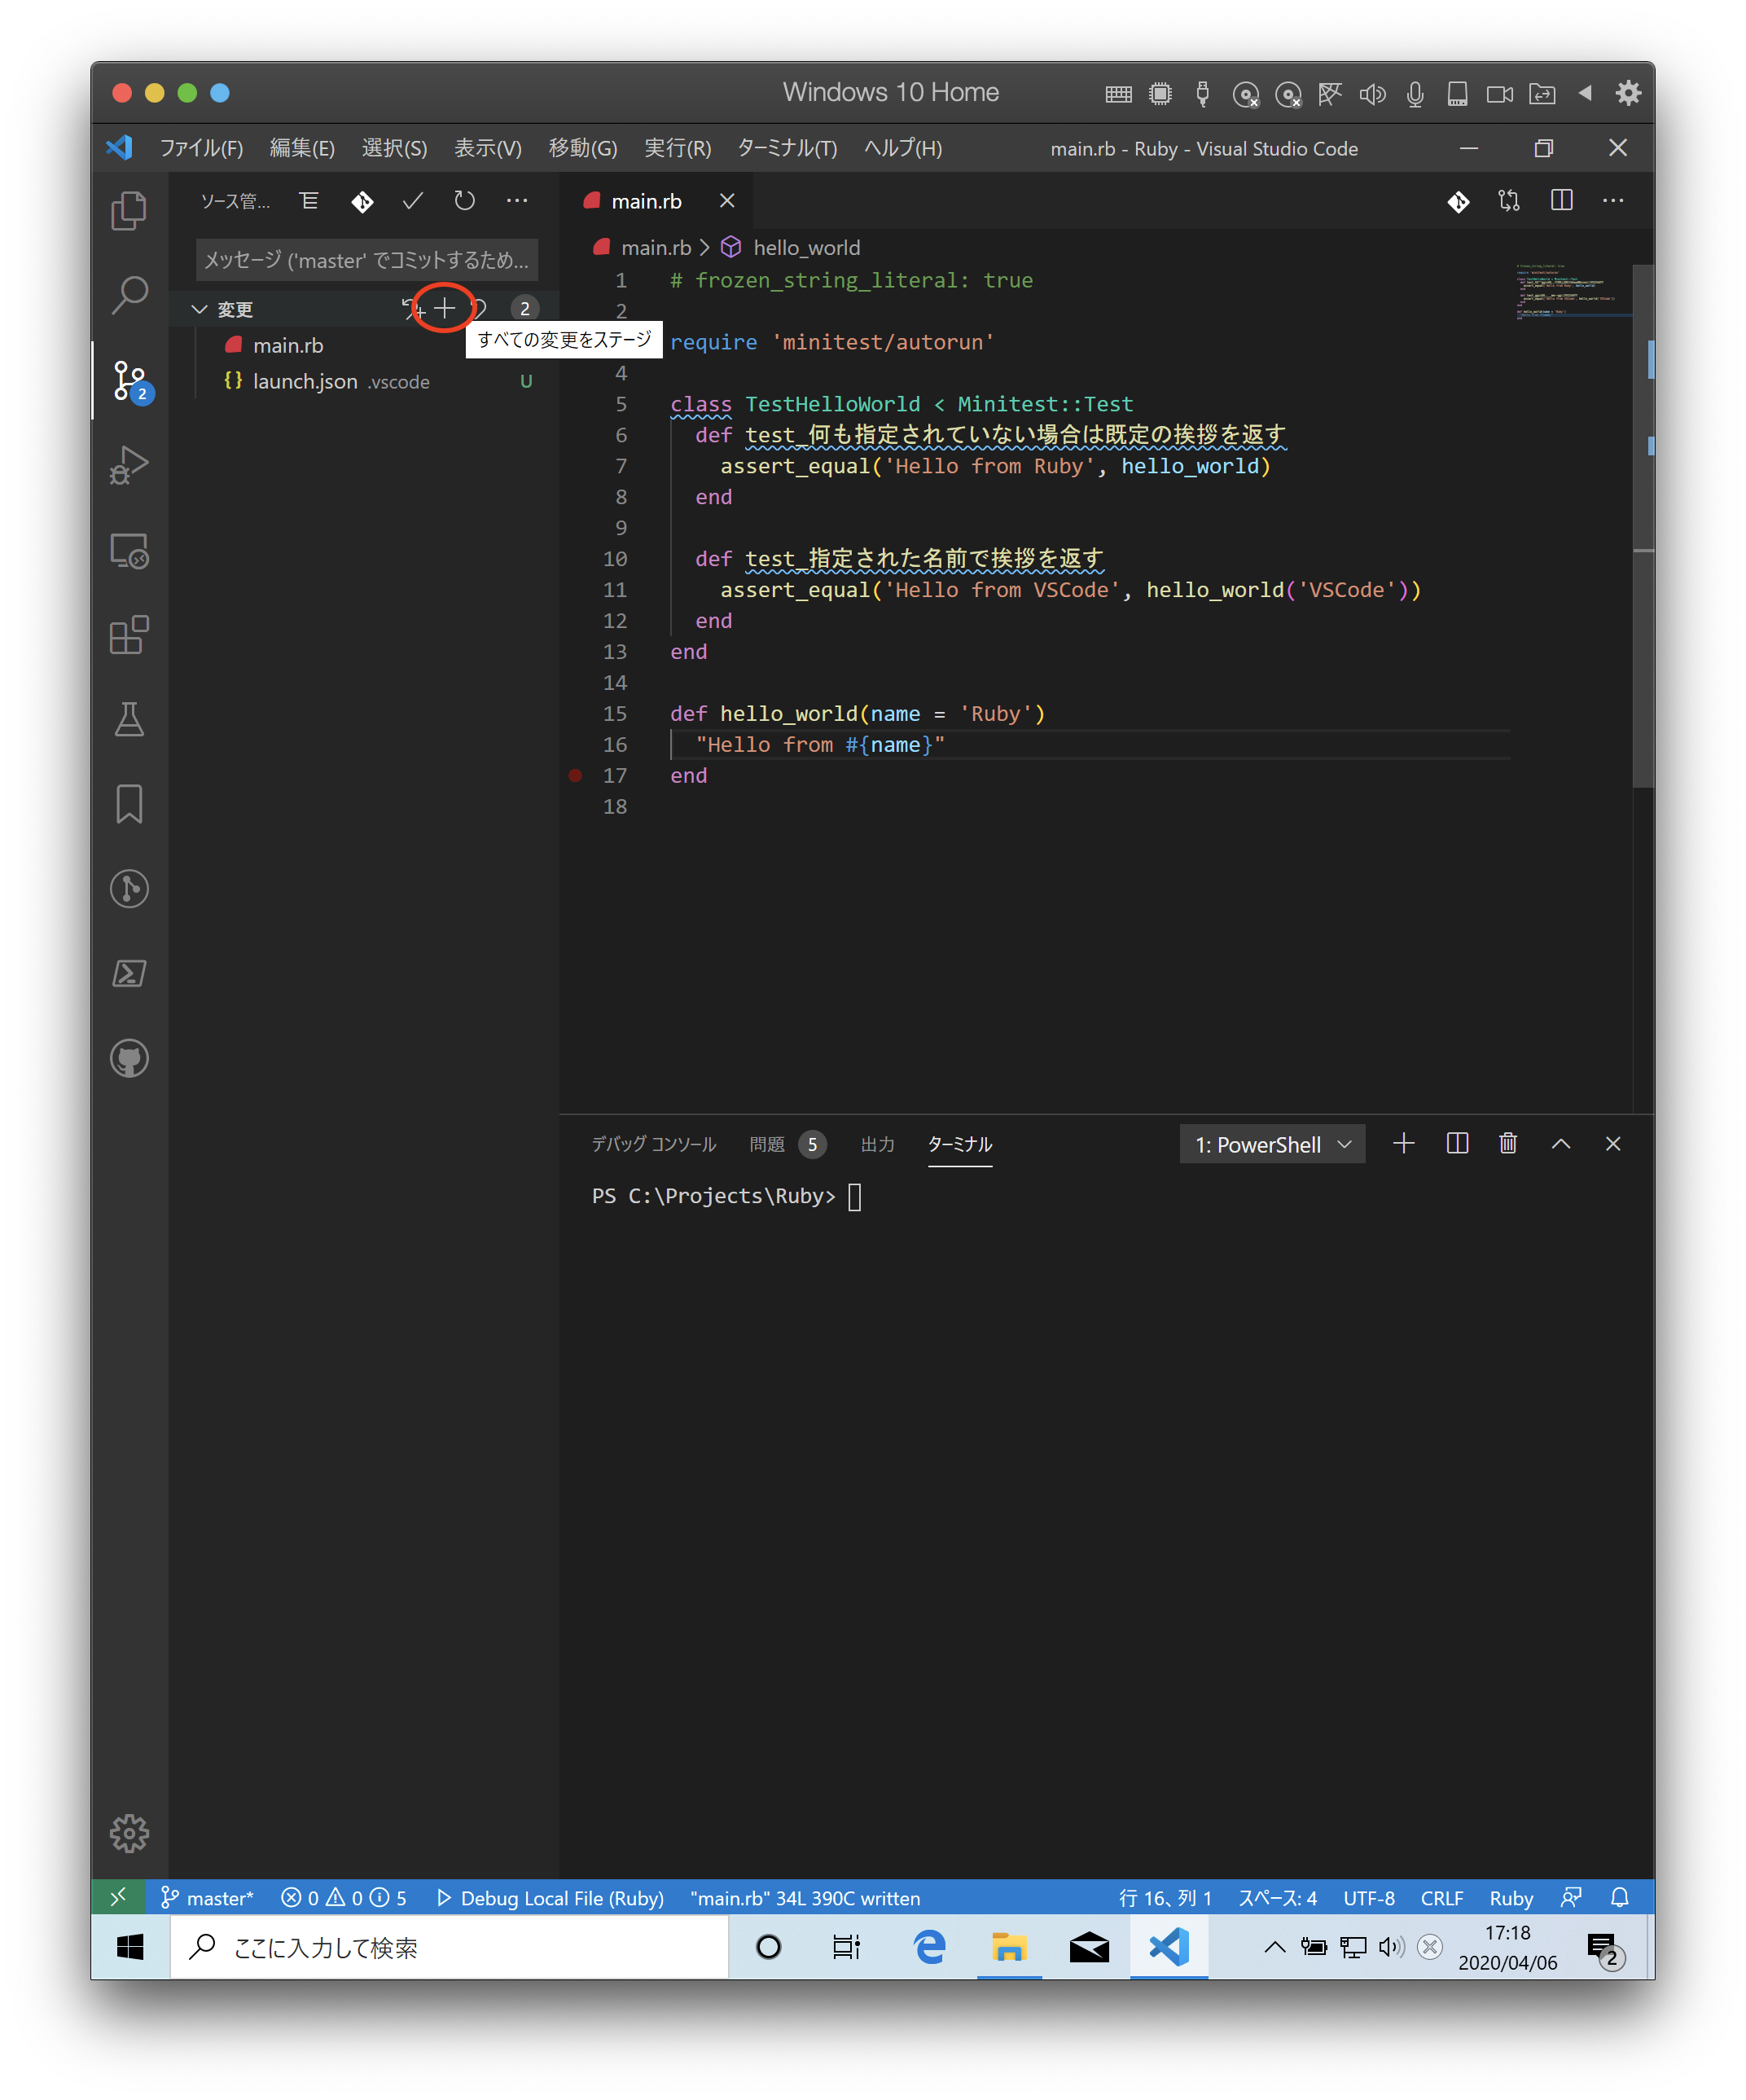Click the commit message input field

click(364, 260)
